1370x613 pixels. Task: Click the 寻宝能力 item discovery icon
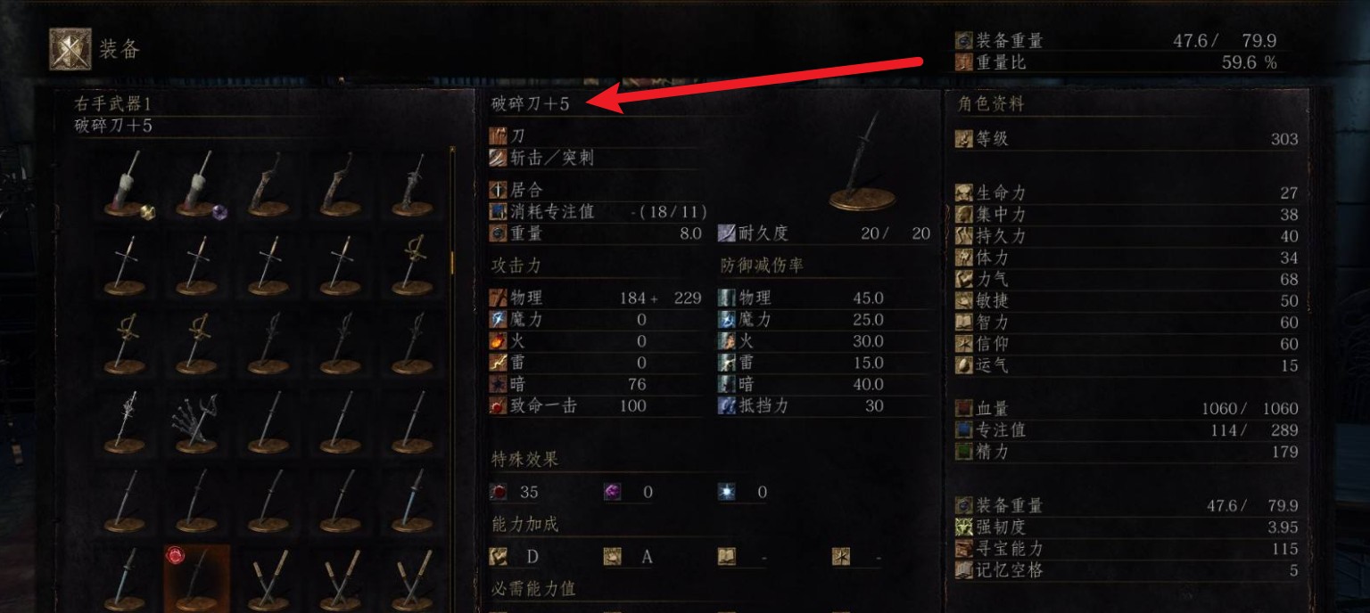(964, 549)
